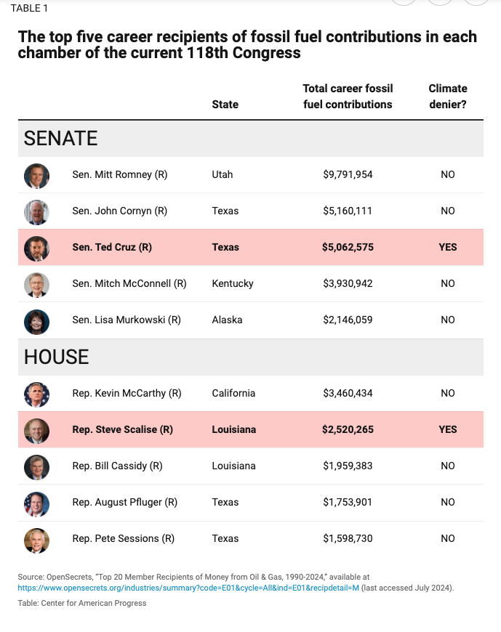Click Pete Sessions's portrait photo
This screenshot has width=501, height=632.
point(36,539)
